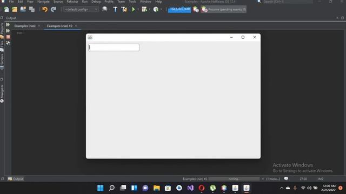Click the notifications bubble in status bar
Screen dimensions: 346x194
coord(286,178)
